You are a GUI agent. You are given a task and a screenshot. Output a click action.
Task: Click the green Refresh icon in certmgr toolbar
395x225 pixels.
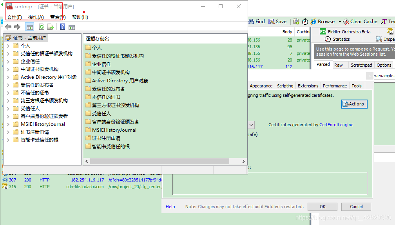42,27
